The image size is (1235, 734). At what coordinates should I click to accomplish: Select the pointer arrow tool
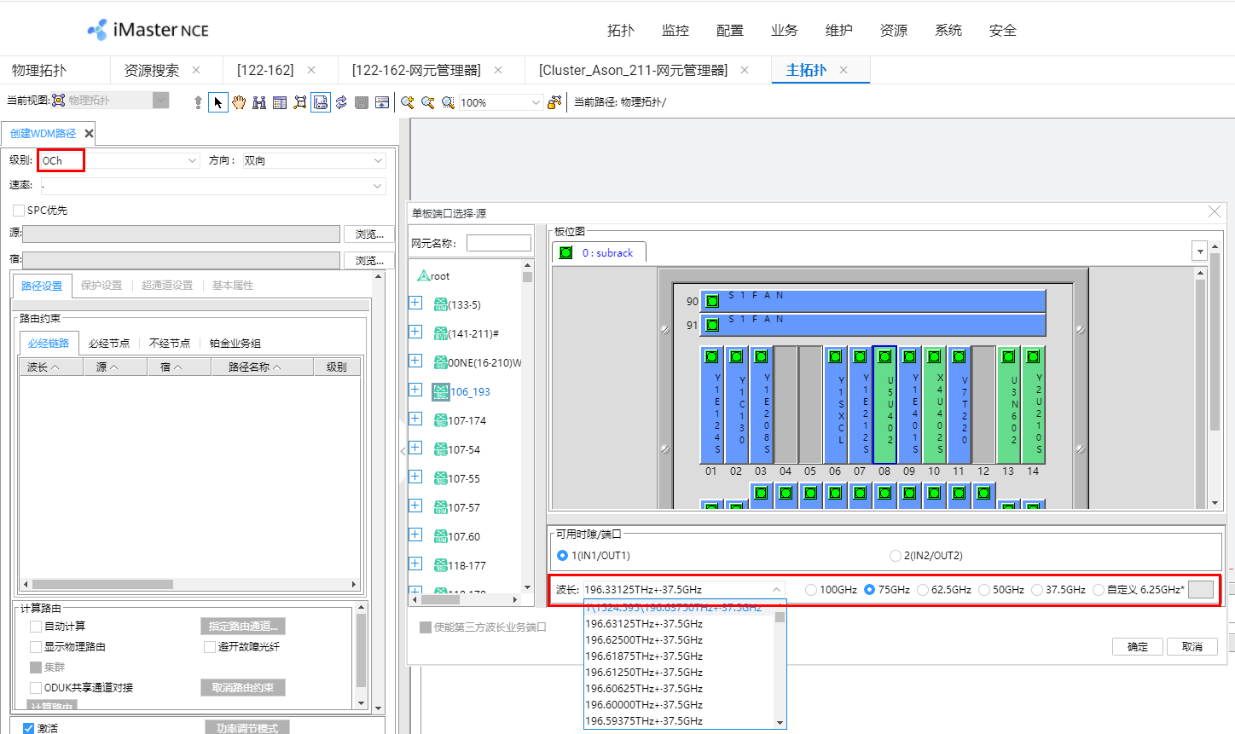click(x=218, y=102)
